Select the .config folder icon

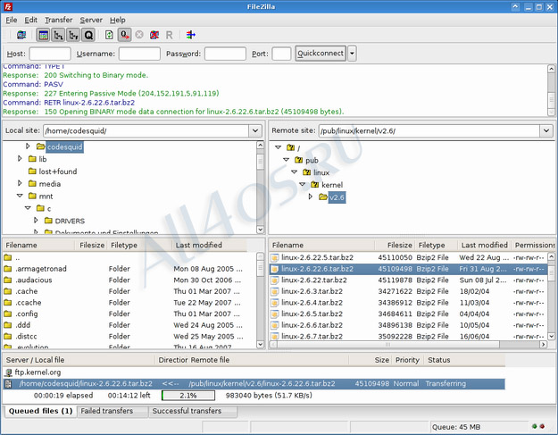point(8,314)
